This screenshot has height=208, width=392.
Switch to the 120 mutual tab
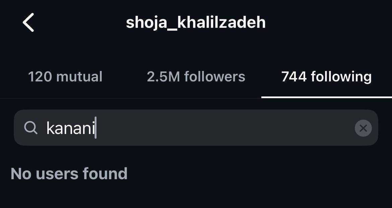pyautogui.click(x=65, y=77)
